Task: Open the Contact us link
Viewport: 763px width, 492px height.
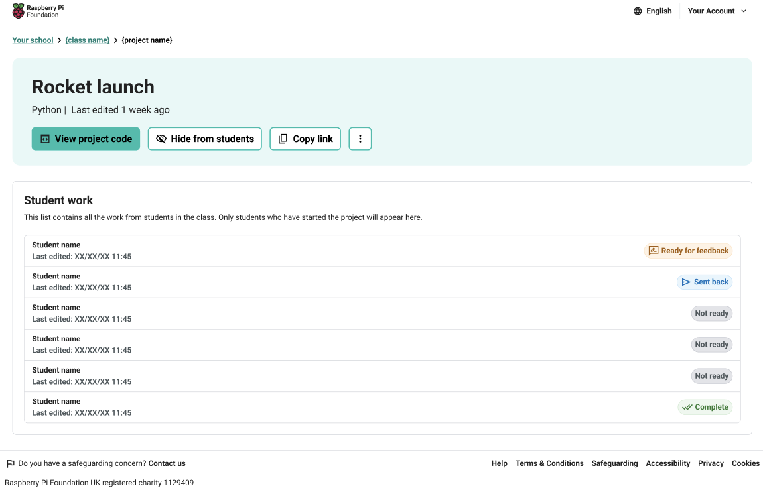Action: [167, 463]
